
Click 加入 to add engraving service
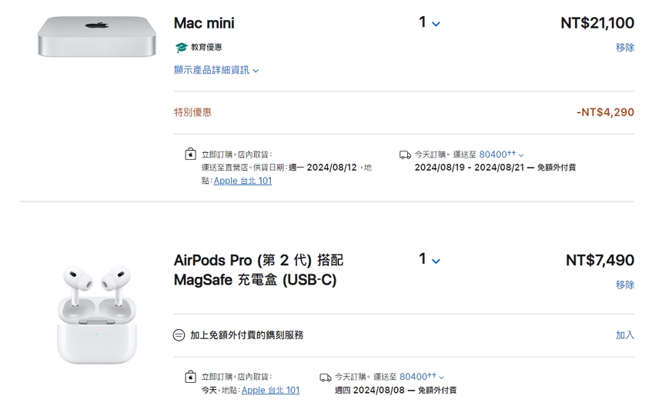[625, 335]
